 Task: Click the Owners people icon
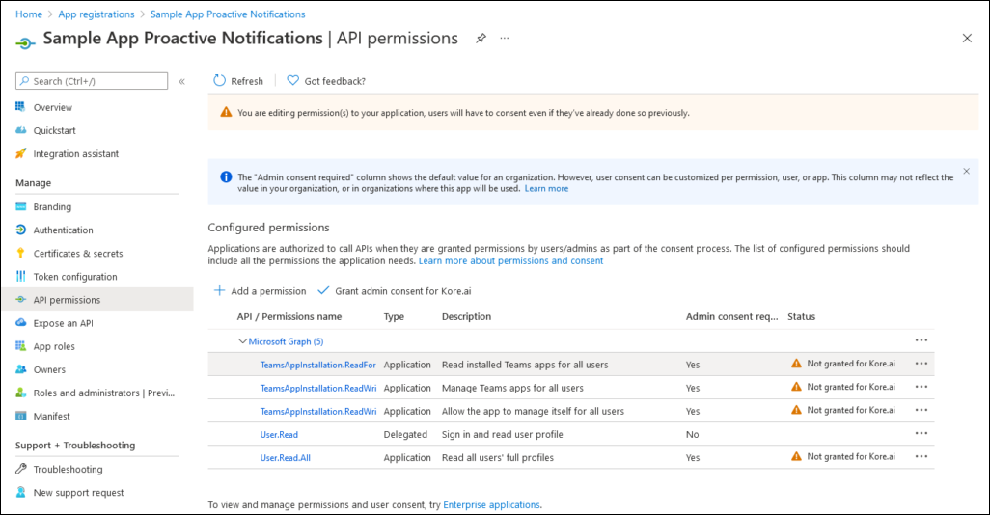click(x=21, y=369)
